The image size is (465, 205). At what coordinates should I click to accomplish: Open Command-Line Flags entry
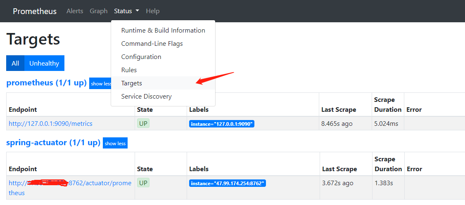[163, 44]
